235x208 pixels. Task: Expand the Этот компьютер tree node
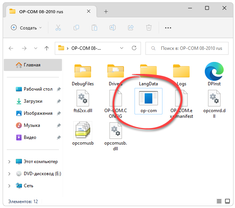coord(9,162)
